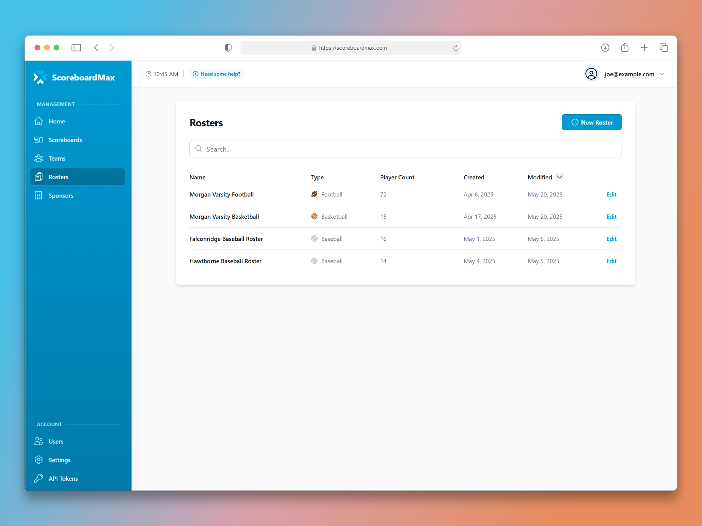Image resolution: width=702 pixels, height=526 pixels.
Task: Click the ScoreboardMax logo icon
Action: coord(40,77)
